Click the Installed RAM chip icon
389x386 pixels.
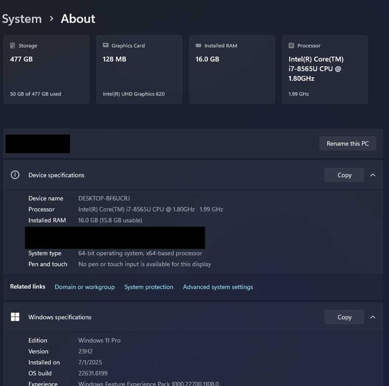198,45
